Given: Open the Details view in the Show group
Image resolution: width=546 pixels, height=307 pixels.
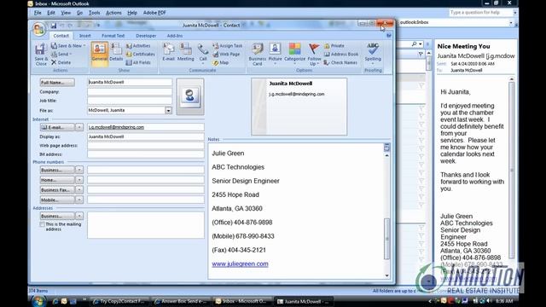Looking at the screenshot, I should [x=116, y=53].
